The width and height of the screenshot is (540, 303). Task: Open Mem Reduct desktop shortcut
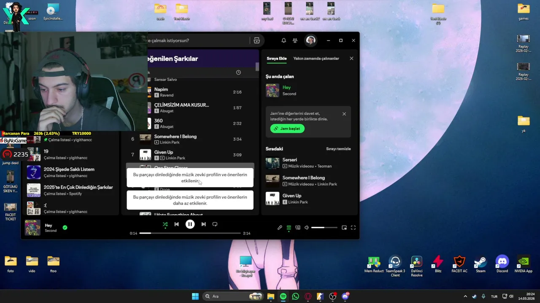tap(374, 265)
